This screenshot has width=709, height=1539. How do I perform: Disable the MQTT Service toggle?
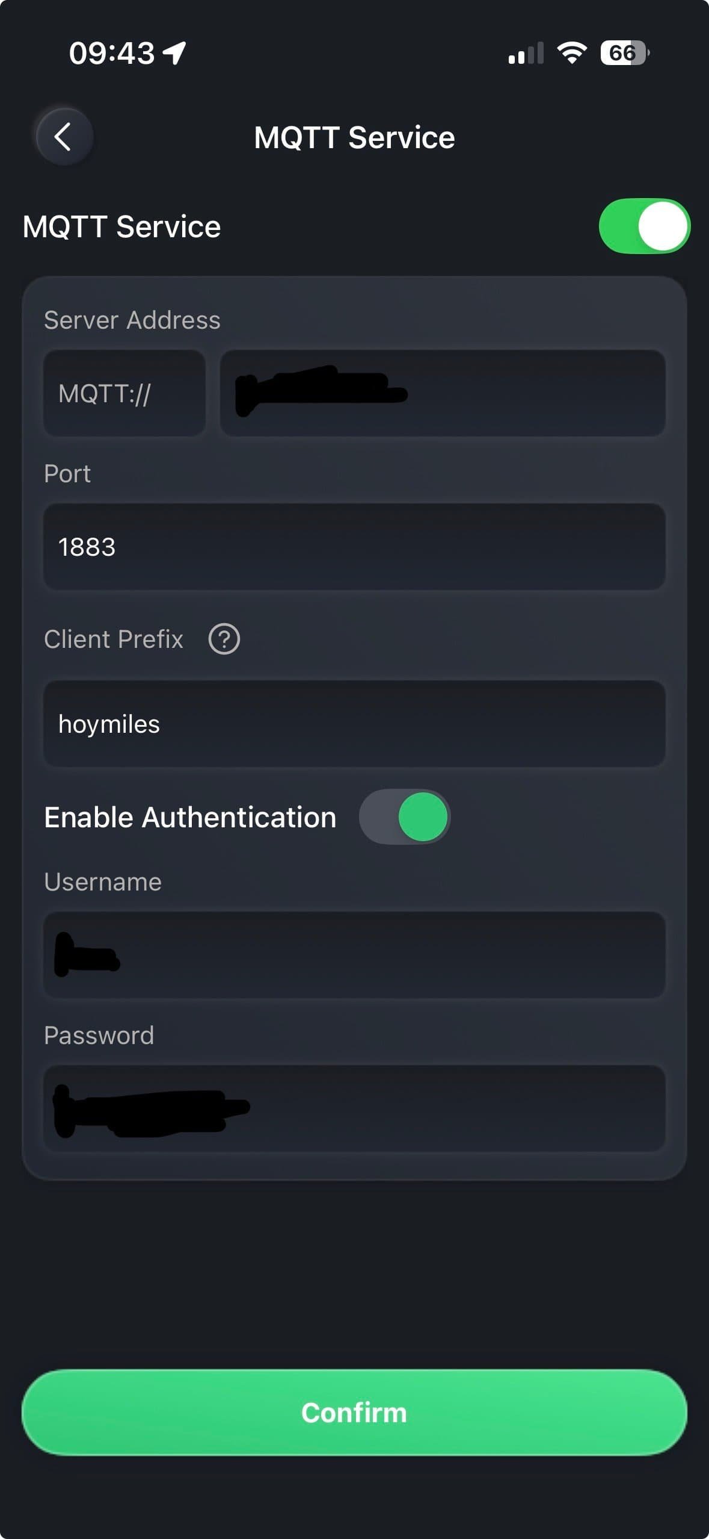(x=644, y=226)
